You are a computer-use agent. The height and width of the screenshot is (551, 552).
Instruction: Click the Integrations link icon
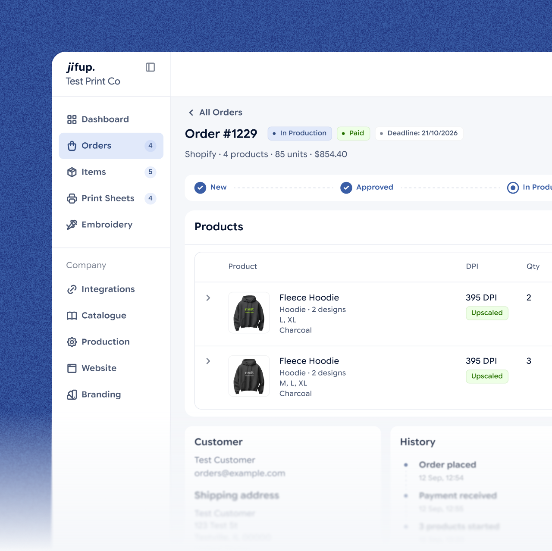coord(72,289)
